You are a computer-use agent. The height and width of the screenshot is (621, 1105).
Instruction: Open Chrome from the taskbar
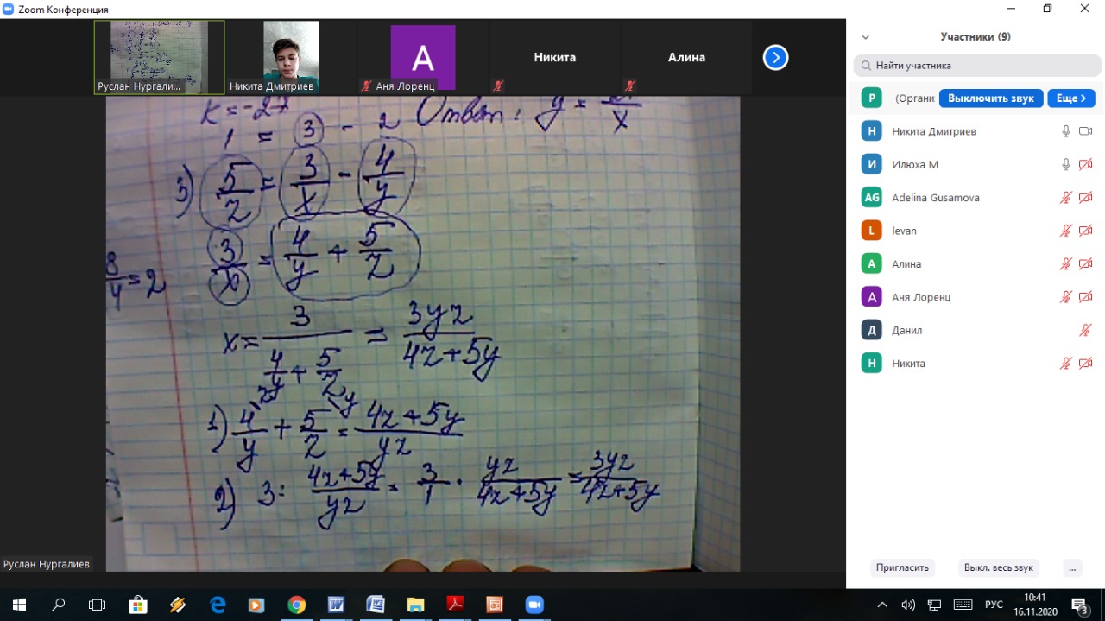coord(296,605)
